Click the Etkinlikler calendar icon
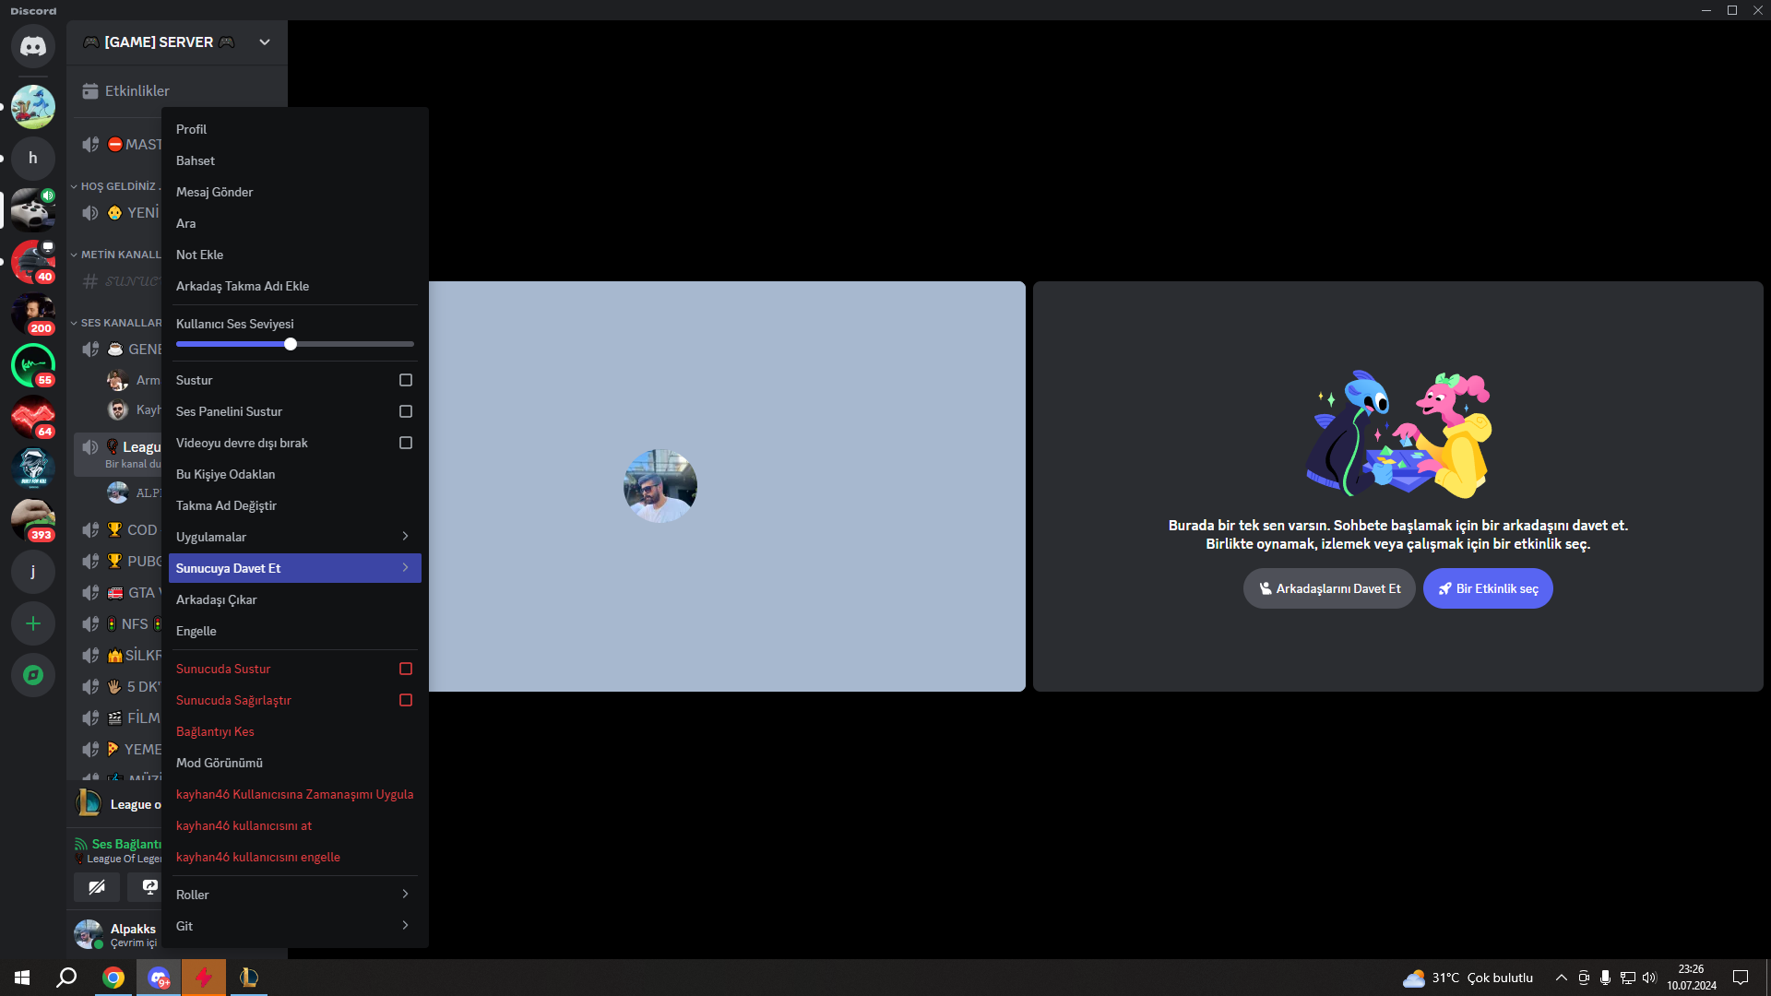The height and width of the screenshot is (996, 1771). point(90,91)
